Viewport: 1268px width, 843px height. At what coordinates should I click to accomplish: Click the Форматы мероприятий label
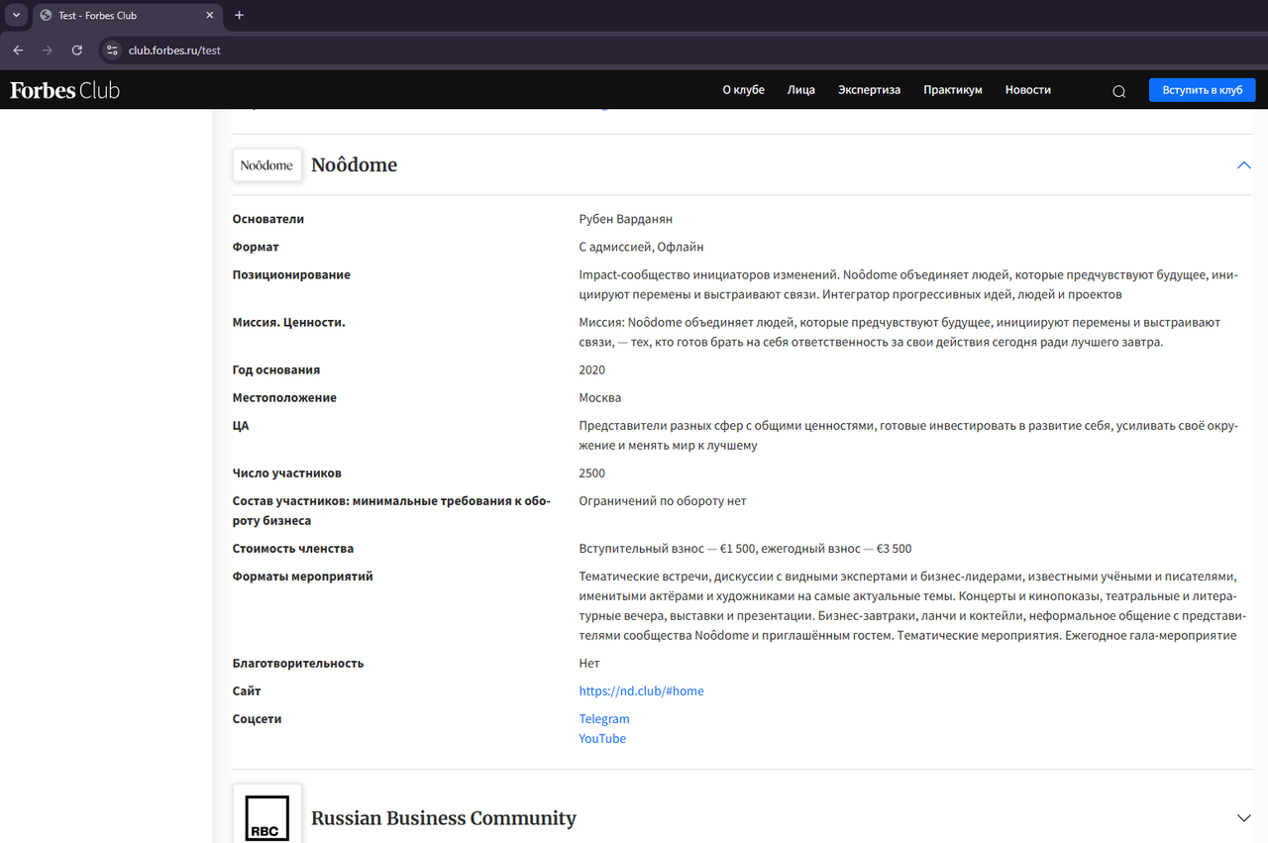click(x=303, y=577)
